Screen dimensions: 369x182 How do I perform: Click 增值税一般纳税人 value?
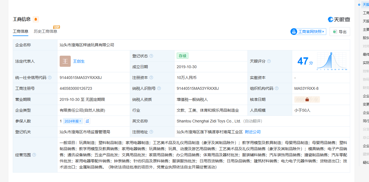[192, 99]
